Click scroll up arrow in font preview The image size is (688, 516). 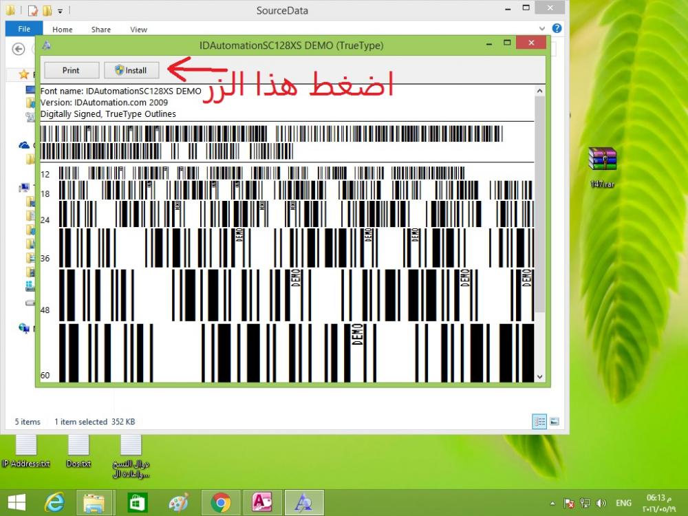[539, 91]
